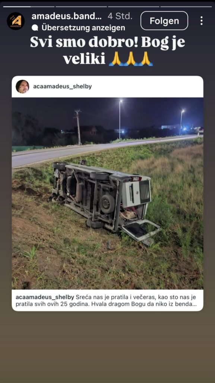Tap the 4 Std. timestamp
This screenshot has width=215, height=383.
[120, 16]
